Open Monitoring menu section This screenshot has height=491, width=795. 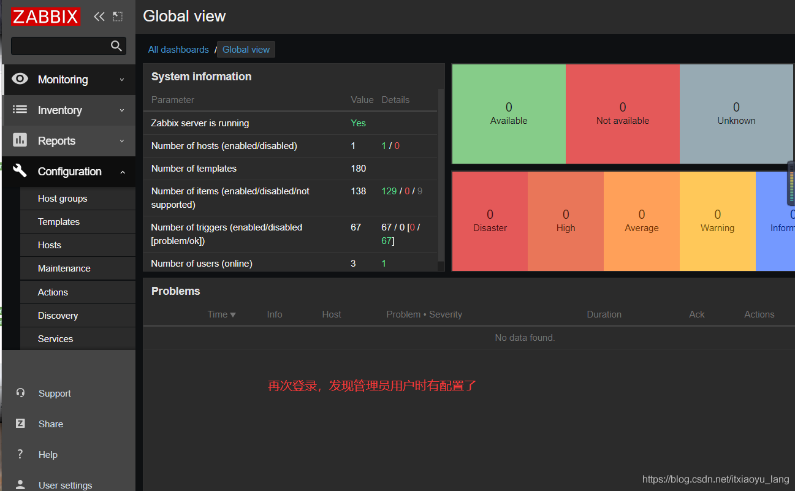[x=69, y=80]
